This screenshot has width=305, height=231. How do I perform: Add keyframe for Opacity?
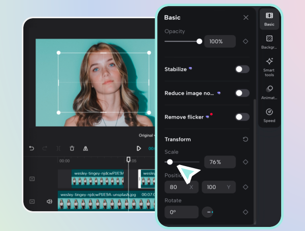(246, 42)
